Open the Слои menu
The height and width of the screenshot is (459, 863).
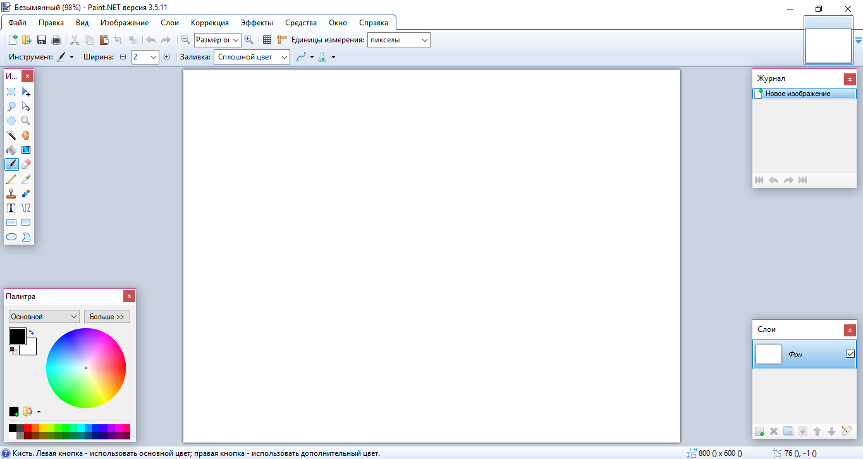[170, 23]
